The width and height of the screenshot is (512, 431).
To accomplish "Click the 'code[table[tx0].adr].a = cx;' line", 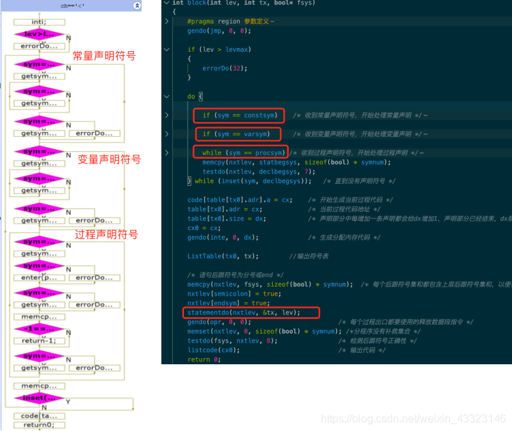I will pos(240,199).
